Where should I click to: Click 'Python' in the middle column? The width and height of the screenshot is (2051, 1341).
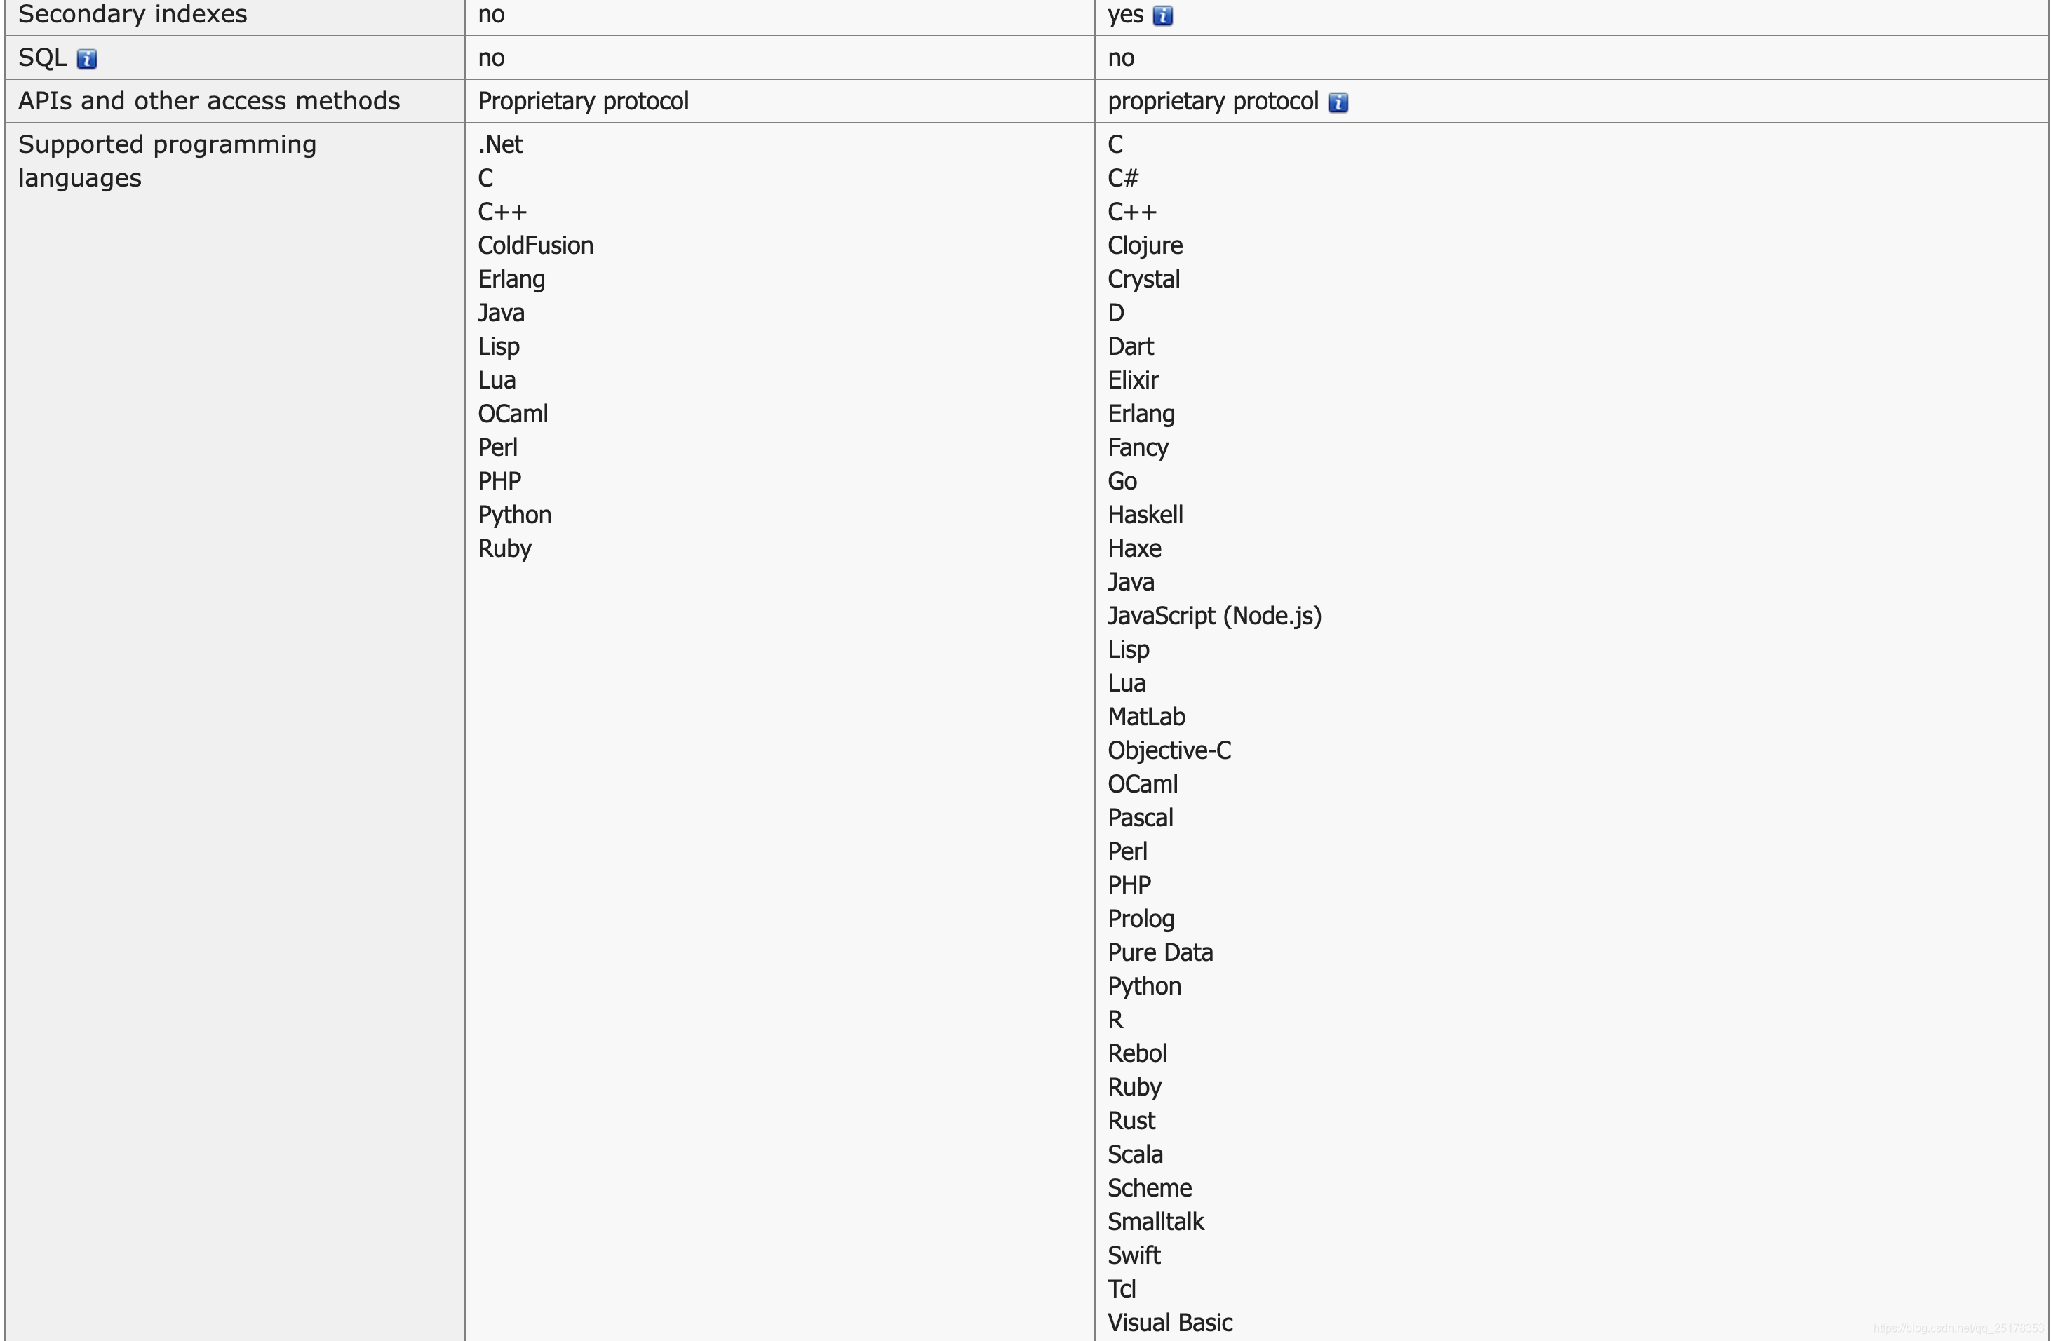514,515
